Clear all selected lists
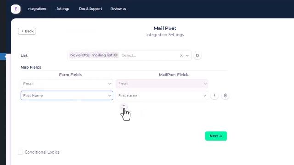 pos(181,55)
